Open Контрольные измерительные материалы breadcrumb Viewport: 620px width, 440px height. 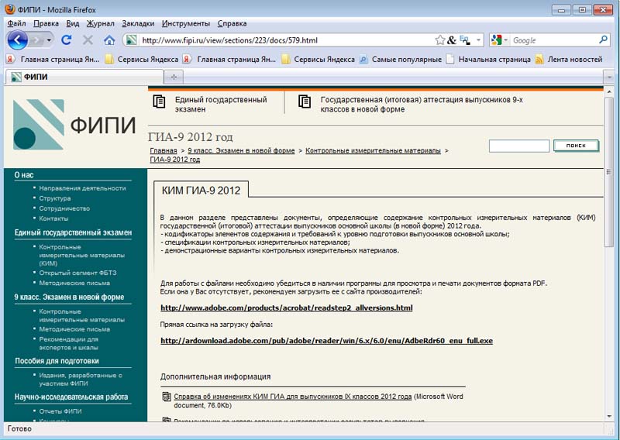[373, 150]
